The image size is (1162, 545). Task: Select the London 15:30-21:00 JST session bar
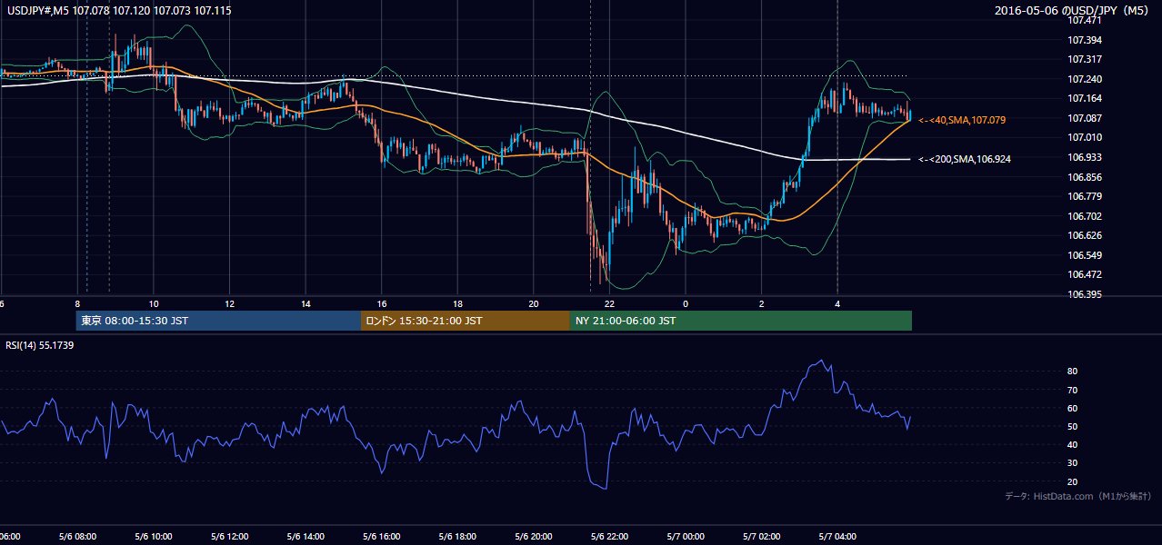click(x=466, y=321)
